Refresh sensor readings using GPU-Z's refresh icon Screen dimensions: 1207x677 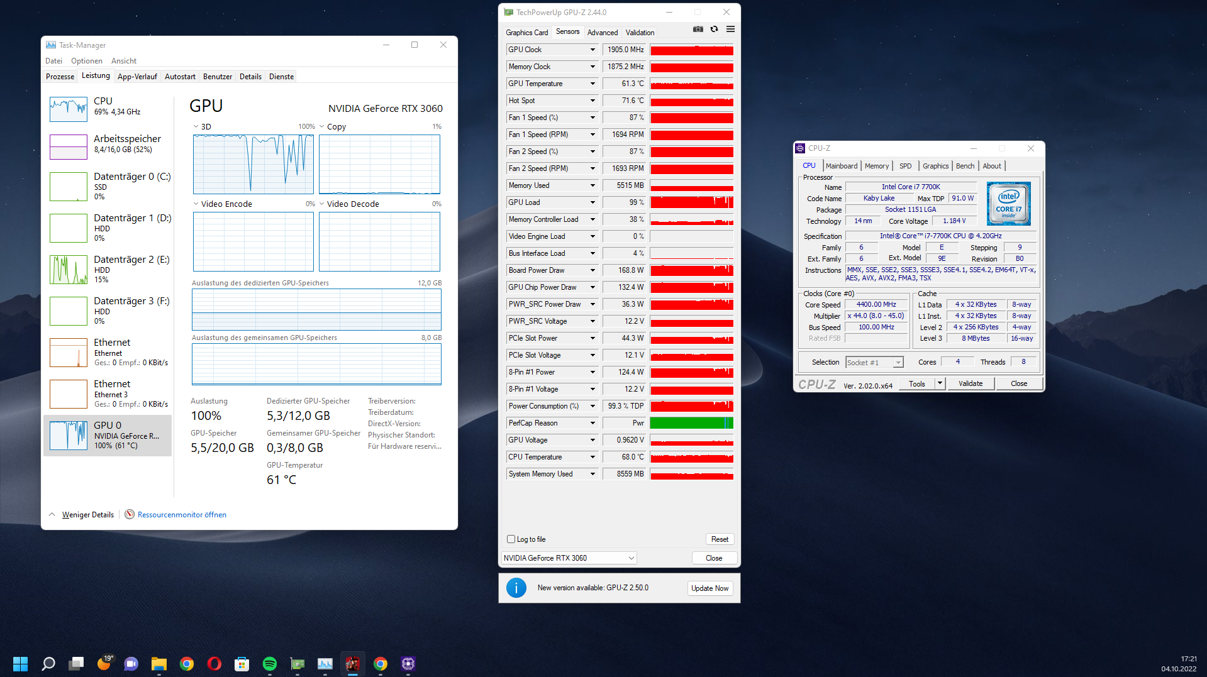714,29
